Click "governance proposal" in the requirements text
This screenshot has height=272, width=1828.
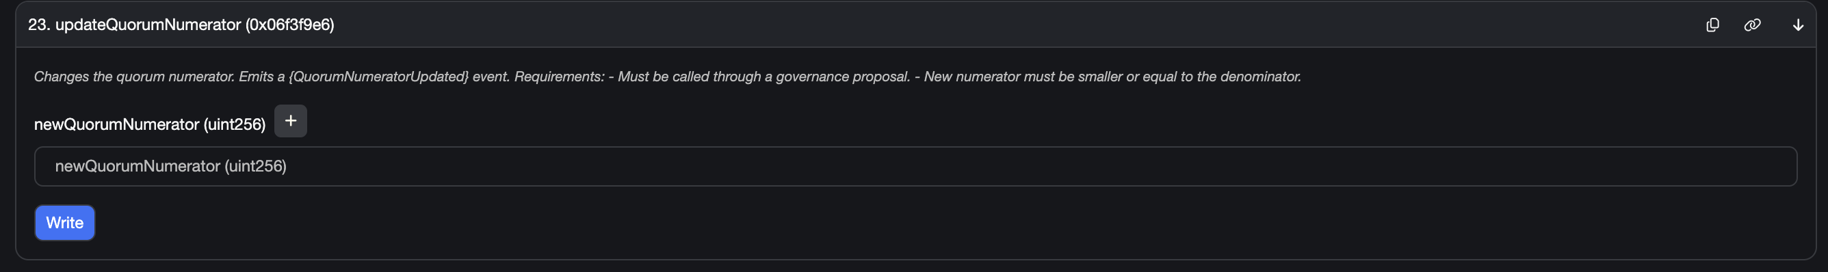coord(842,77)
